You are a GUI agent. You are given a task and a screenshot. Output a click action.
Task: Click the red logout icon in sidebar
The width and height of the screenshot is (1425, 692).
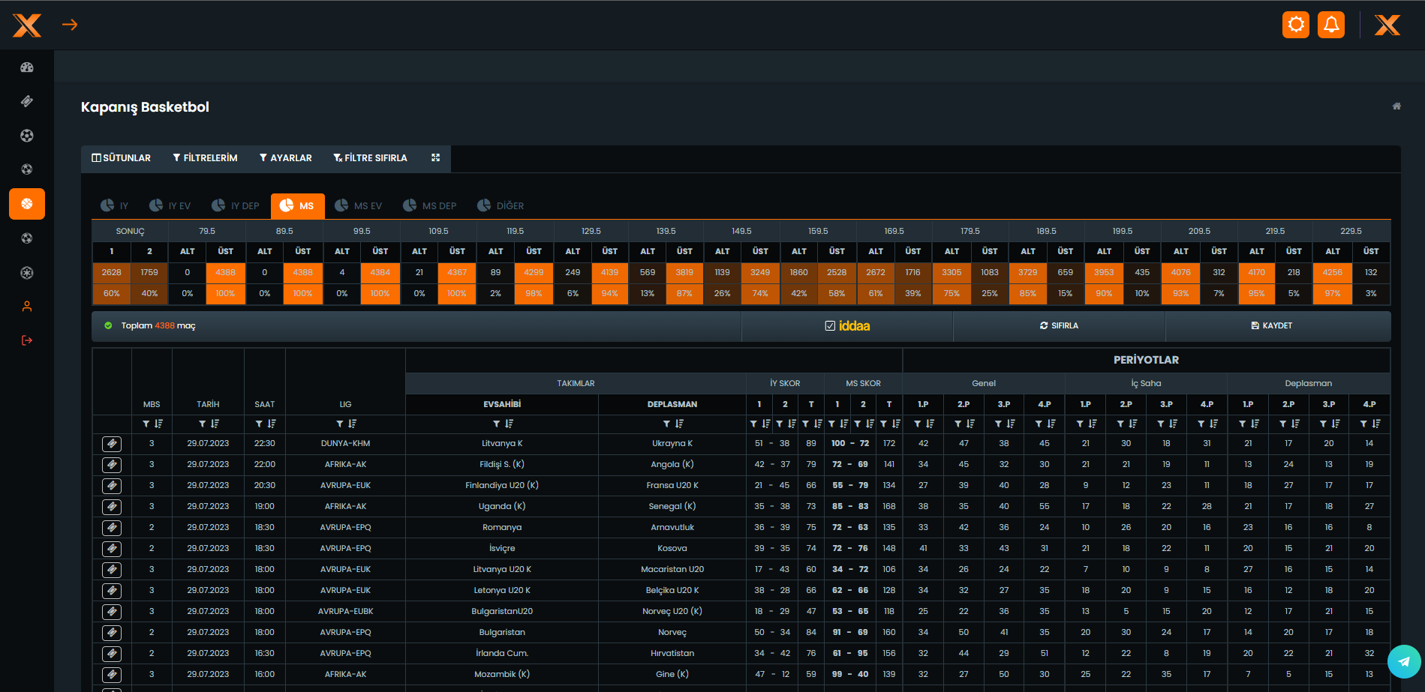click(x=27, y=340)
